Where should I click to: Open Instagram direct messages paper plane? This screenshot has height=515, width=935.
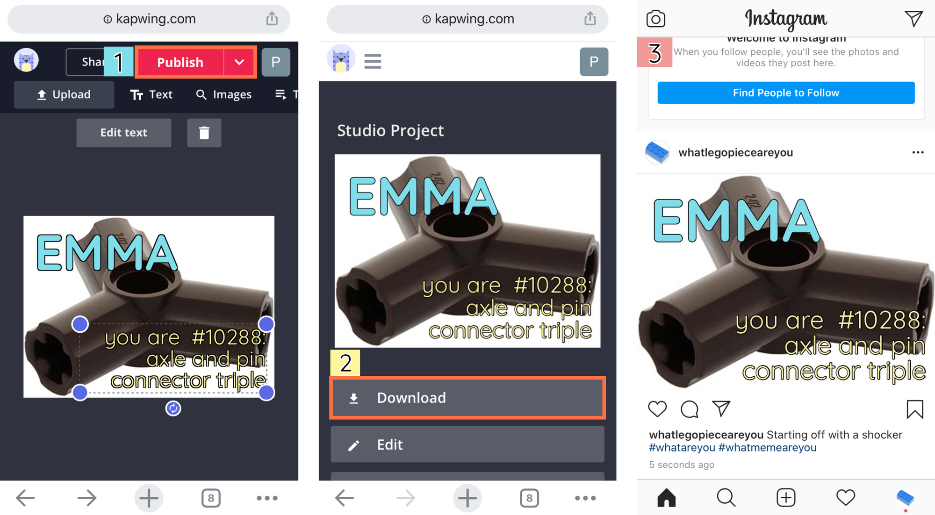tap(913, 19)
